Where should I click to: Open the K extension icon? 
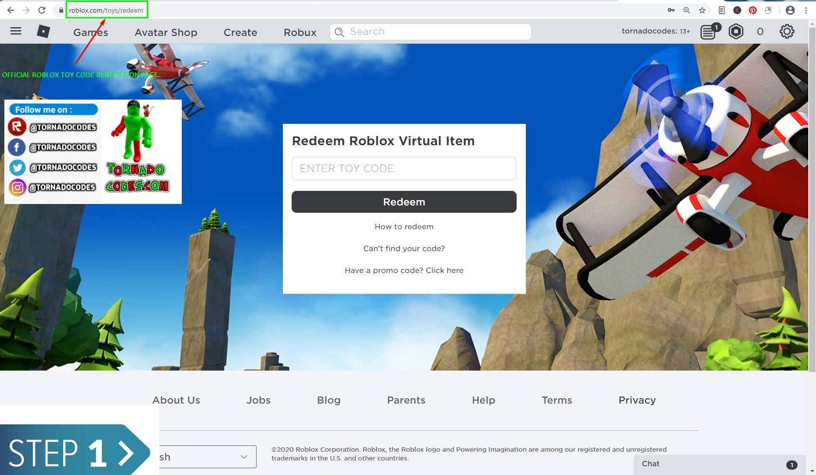[737, 10]
